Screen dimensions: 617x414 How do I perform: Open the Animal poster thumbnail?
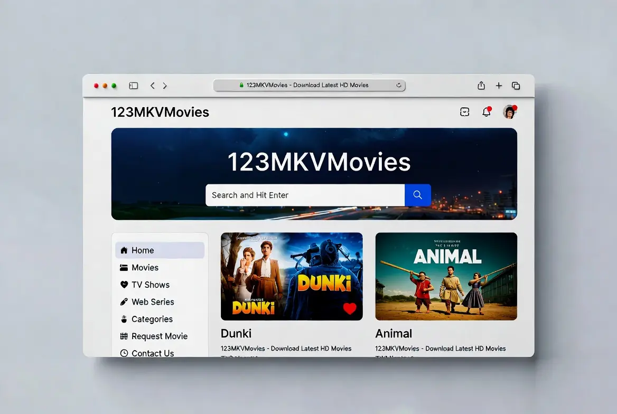(446, 276)
